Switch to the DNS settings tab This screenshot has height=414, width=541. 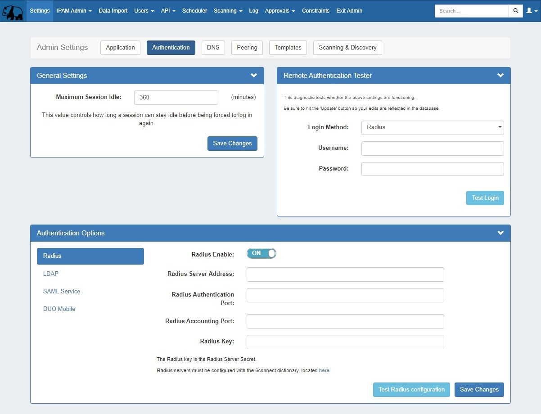213,48
